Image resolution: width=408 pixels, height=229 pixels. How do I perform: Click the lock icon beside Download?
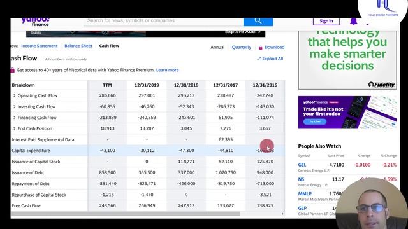click(x=261, y=48)
